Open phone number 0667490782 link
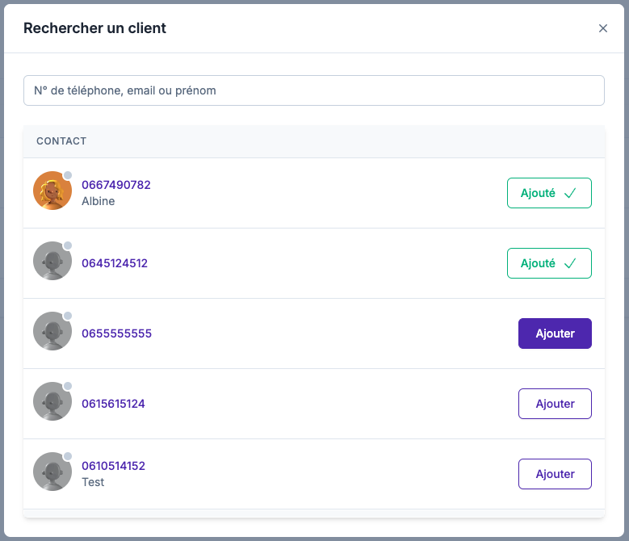The height and width of the screenshot is (541, 629). coord(116,185)
